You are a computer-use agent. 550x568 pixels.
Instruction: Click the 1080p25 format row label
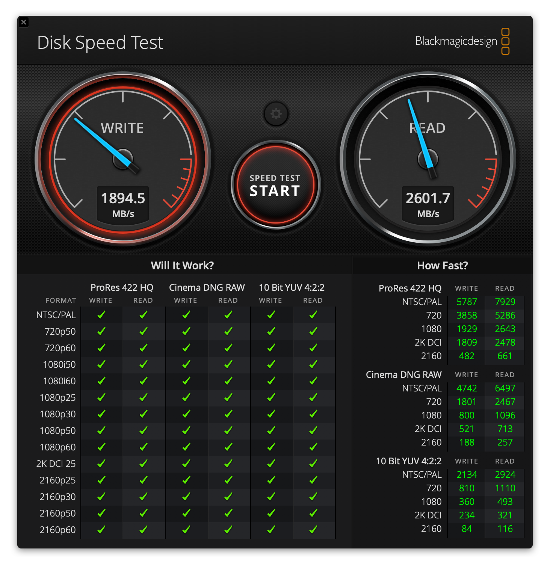57,397
